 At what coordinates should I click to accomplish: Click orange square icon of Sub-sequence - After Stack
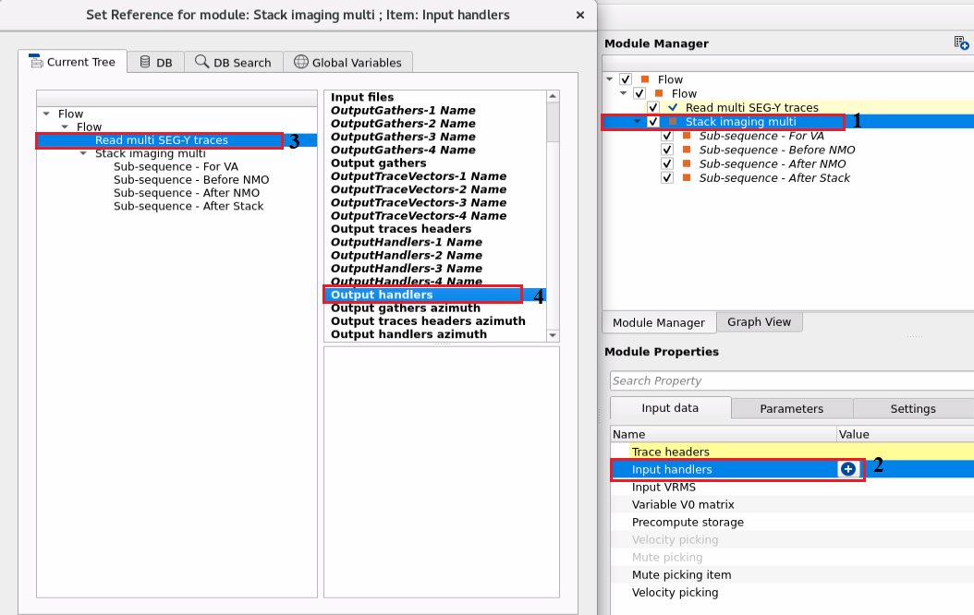pyautogui.click(x=688, y=178)
